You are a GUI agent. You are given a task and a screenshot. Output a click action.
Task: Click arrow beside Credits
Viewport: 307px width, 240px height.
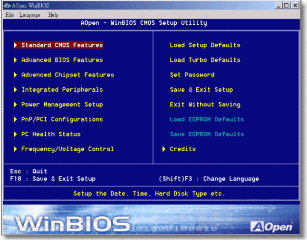coord(164,149)
